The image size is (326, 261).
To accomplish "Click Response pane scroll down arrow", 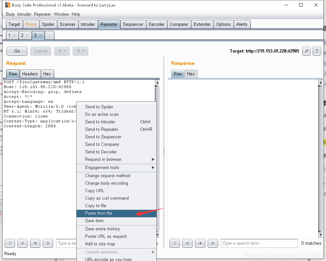I will (x=320, y=235).
